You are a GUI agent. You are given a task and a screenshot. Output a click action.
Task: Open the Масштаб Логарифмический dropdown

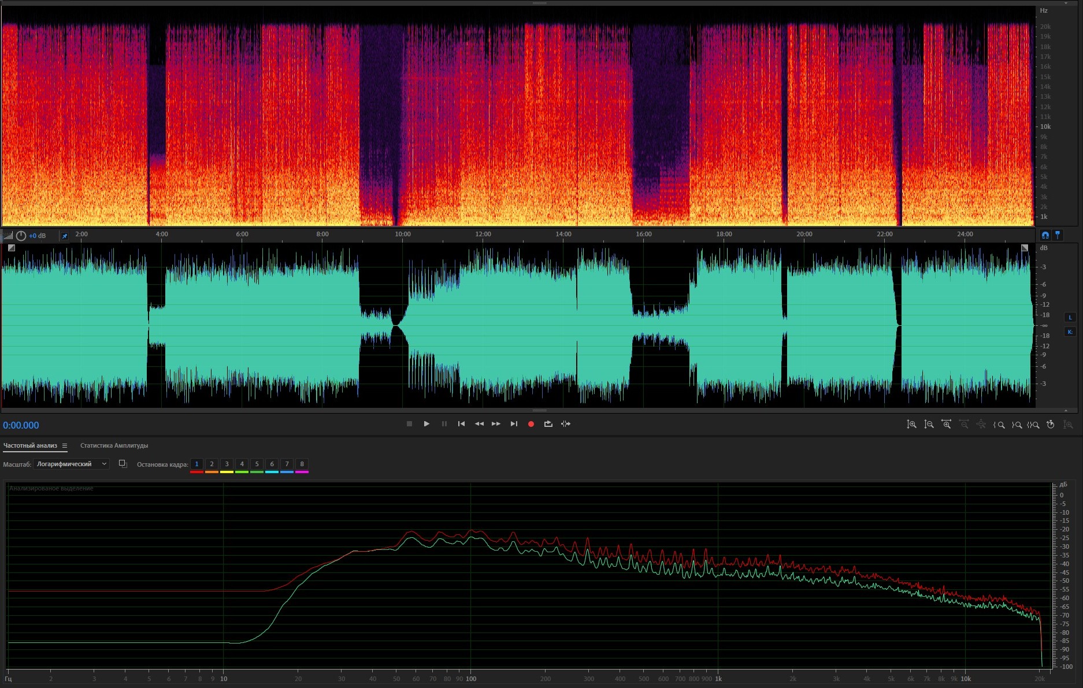coord(71,464)
